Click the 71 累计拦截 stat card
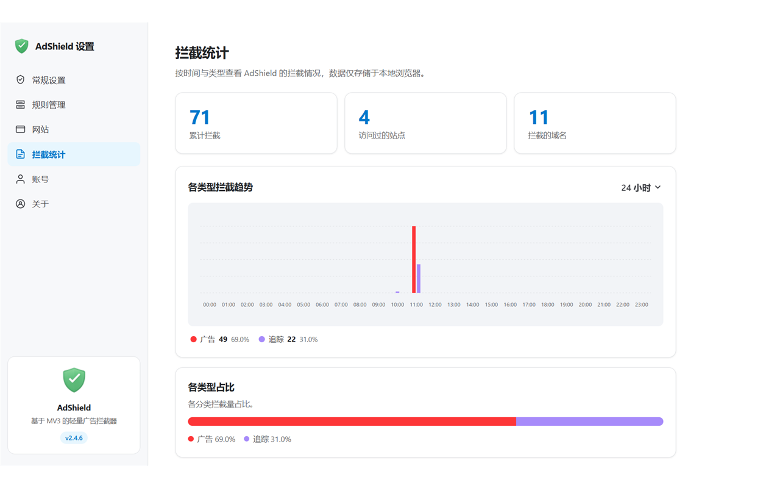 pos(256,123)
